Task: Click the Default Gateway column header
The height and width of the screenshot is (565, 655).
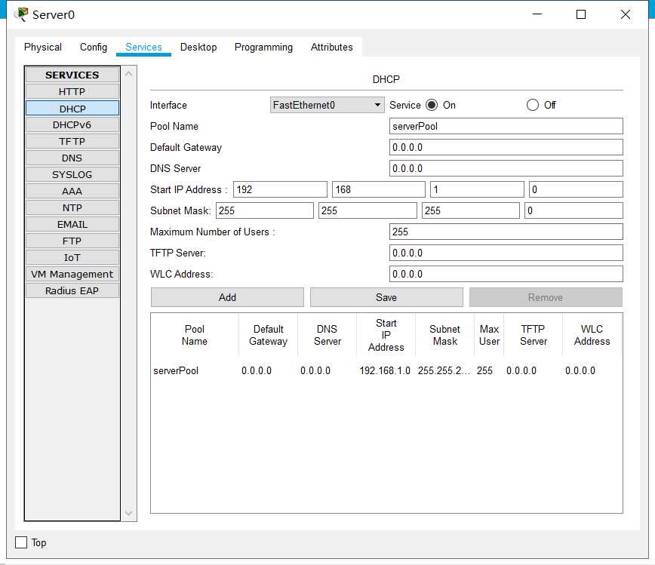Action: (x=268, y=335)
